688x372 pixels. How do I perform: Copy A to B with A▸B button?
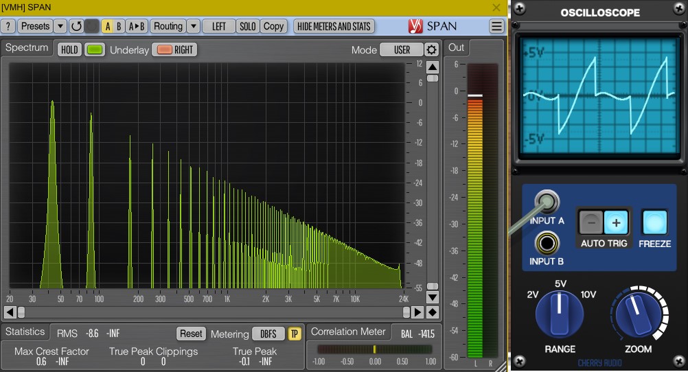(137, 26)
